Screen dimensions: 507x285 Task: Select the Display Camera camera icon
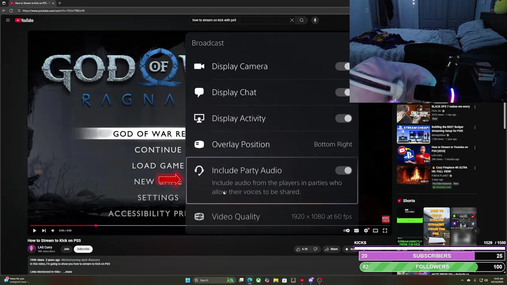click(199, 66)
